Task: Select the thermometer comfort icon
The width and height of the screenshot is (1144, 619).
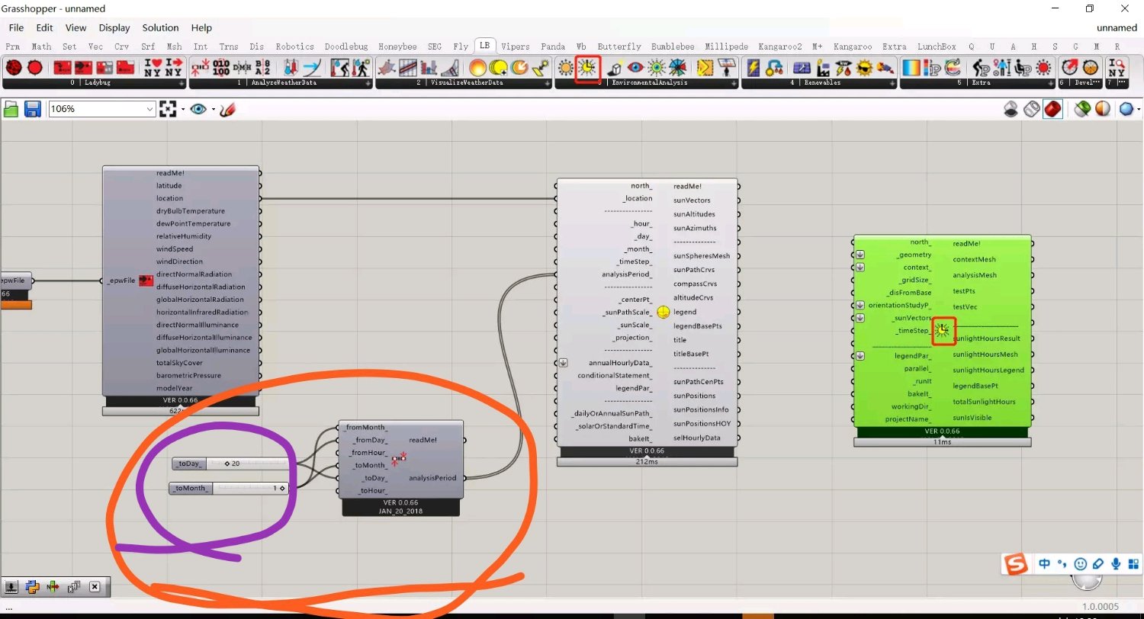Action: (291, 68)
